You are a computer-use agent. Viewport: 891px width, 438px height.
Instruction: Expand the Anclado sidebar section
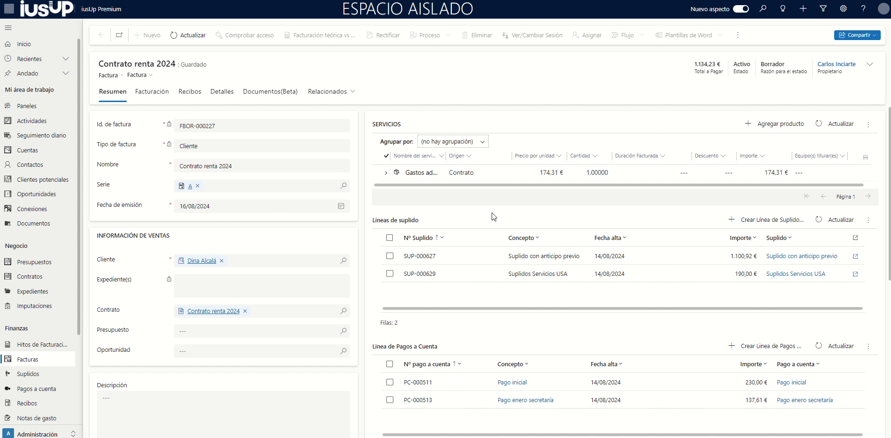tap(66, 74)
